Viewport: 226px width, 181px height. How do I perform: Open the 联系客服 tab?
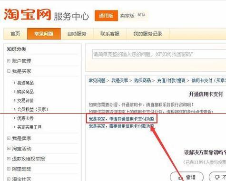[110, 34]
